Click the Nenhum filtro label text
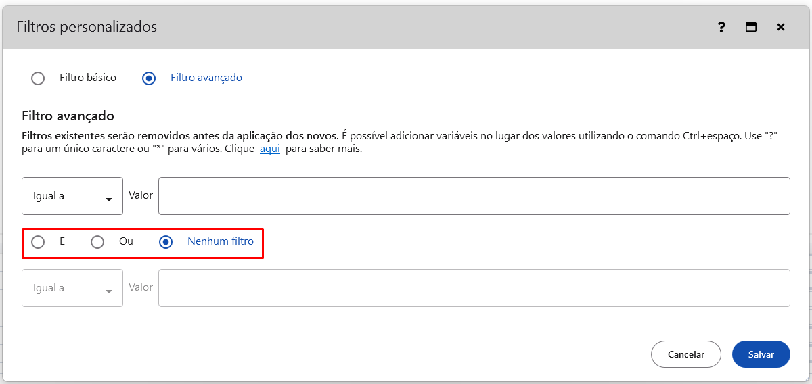Viewport: 812px width, 384px height. click(221, 241)
